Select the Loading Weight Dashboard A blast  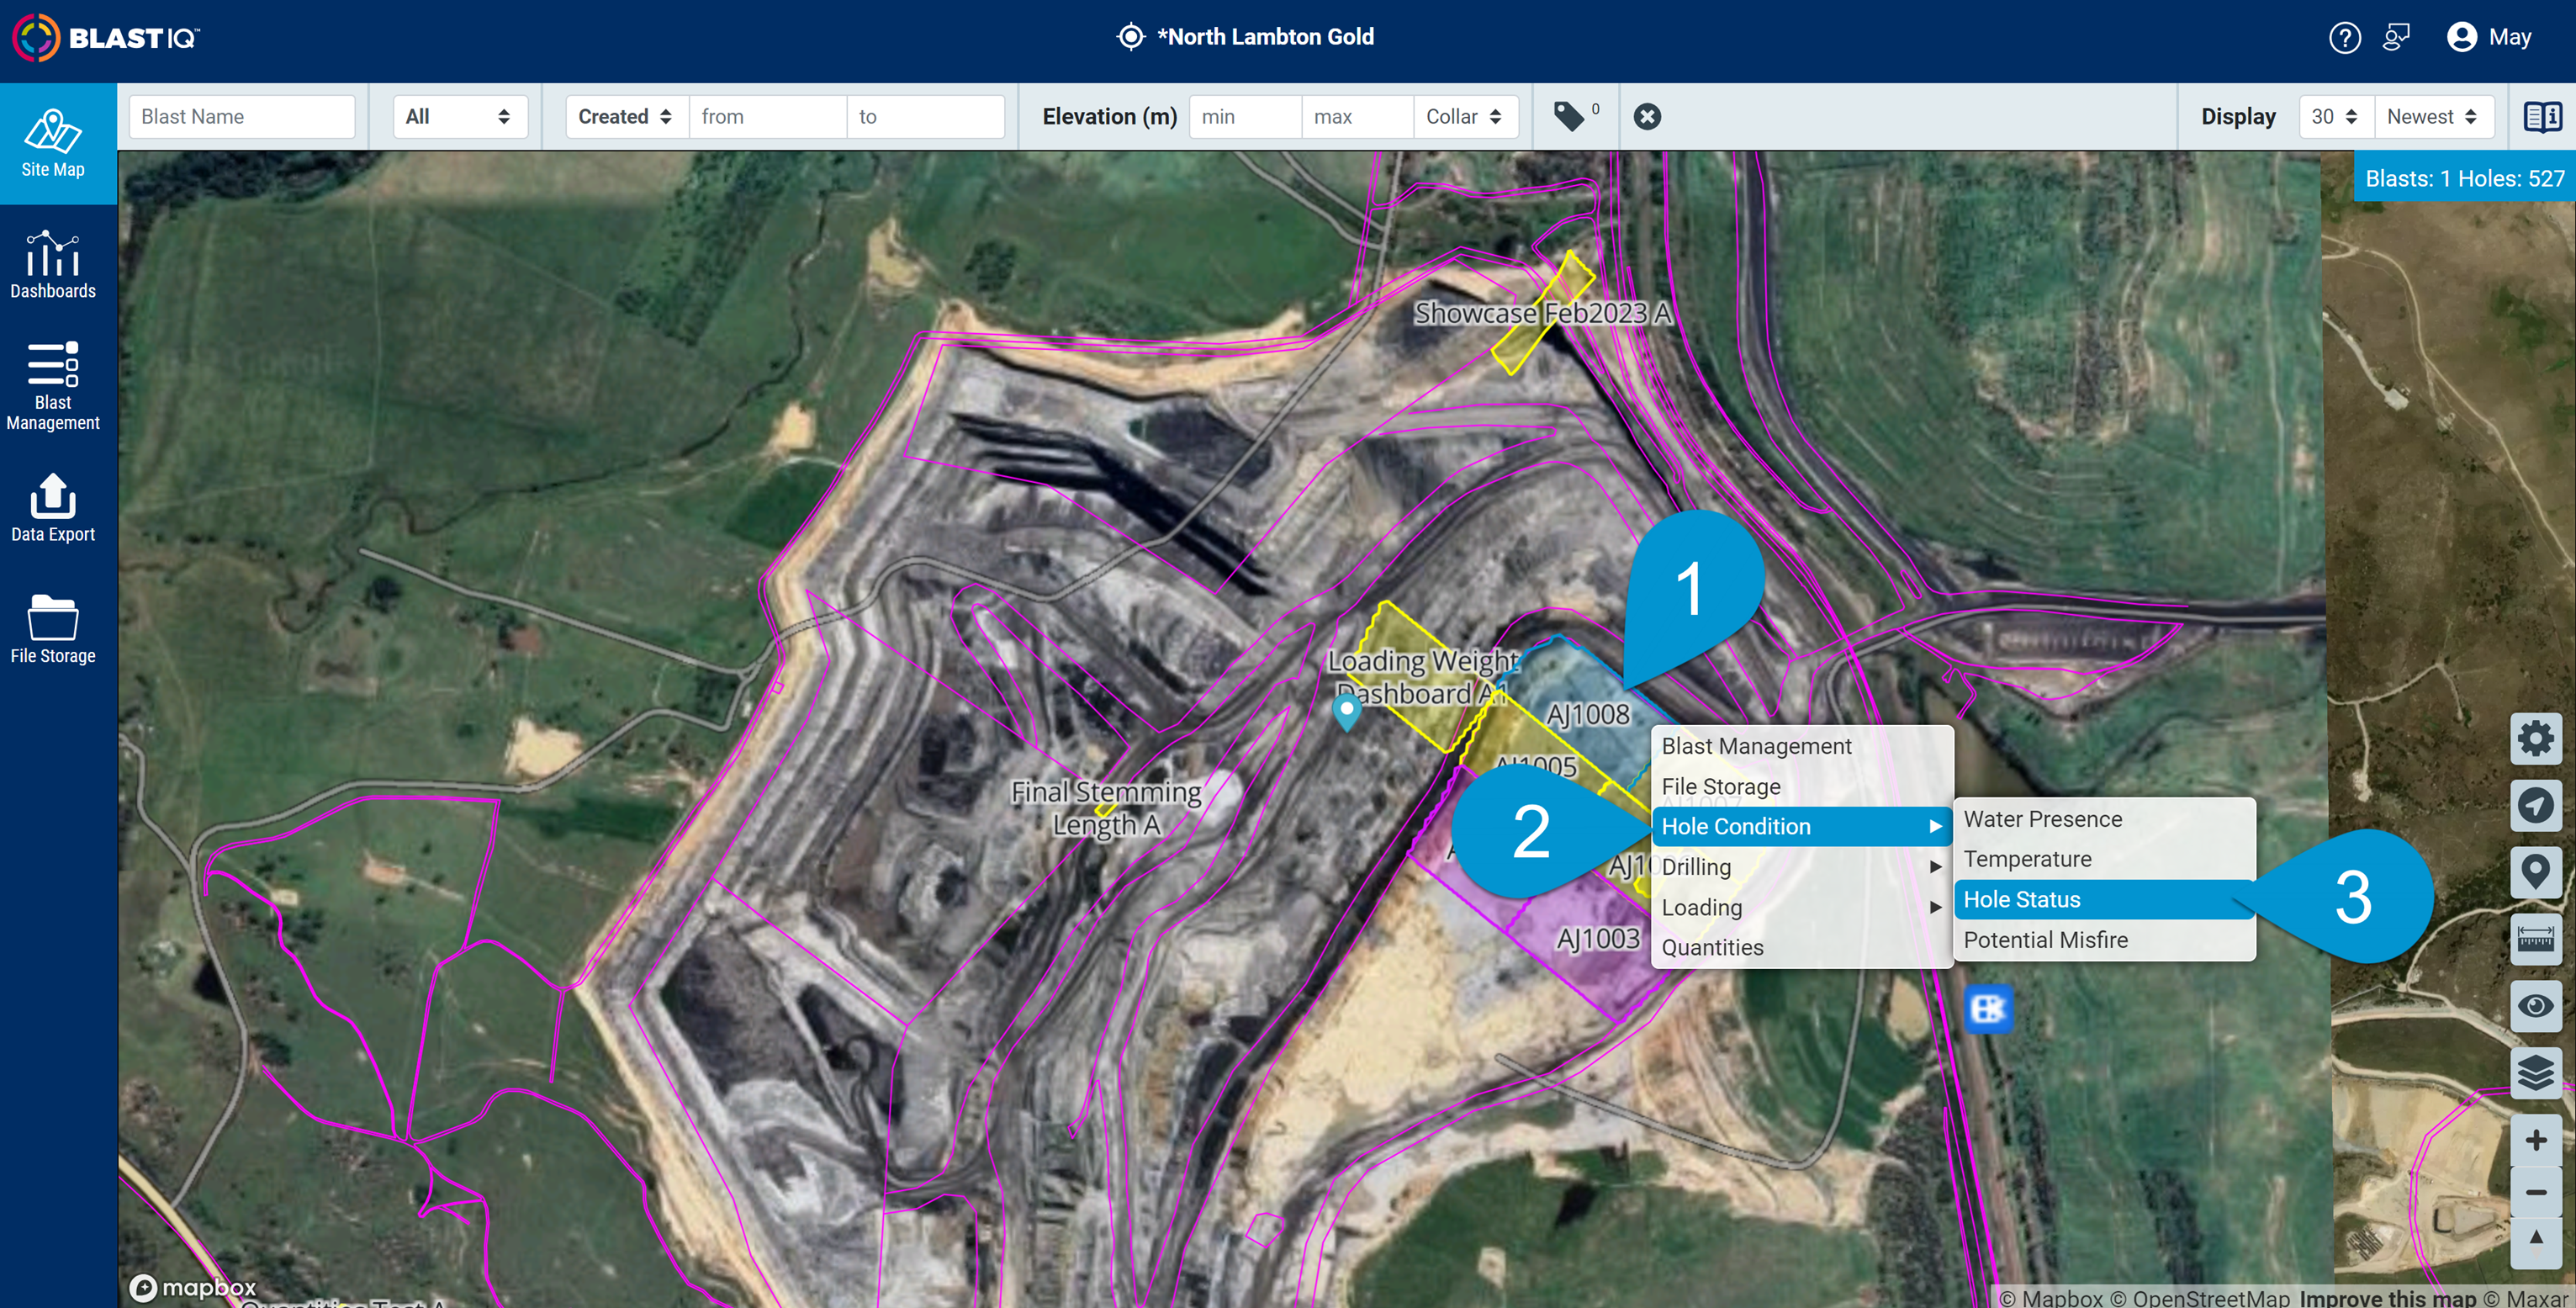1422,677
